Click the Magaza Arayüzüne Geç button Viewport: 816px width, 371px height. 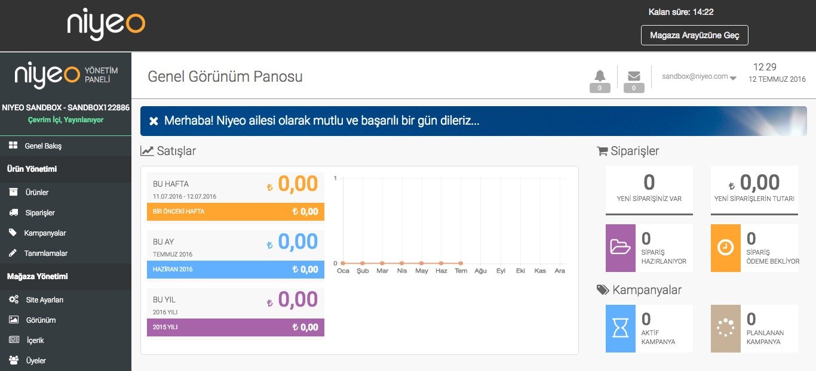694,35
